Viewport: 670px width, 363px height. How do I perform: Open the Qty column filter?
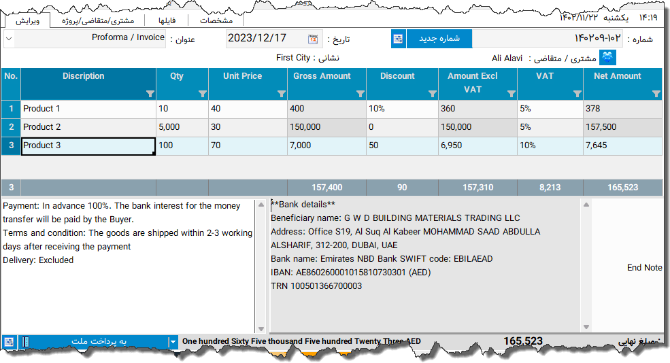[202, 94]
